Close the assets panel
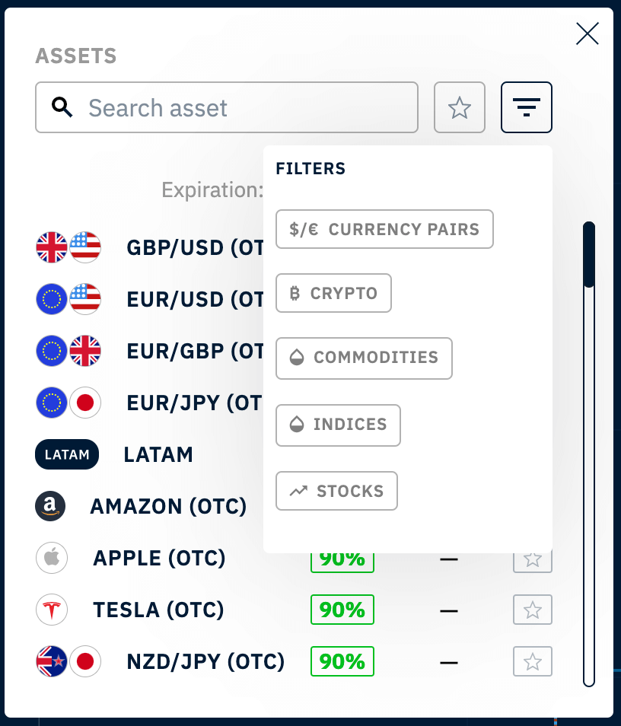621x726 pixels. (588, 33)
